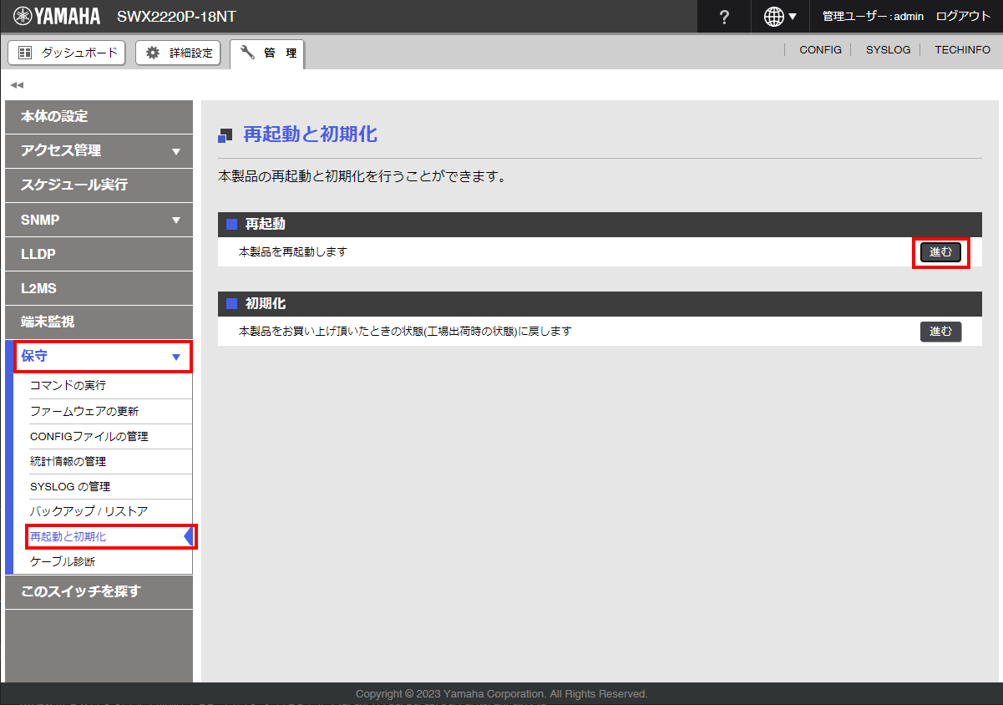
Task: Go to ケーブル診断 page
Action: point(63,561)
